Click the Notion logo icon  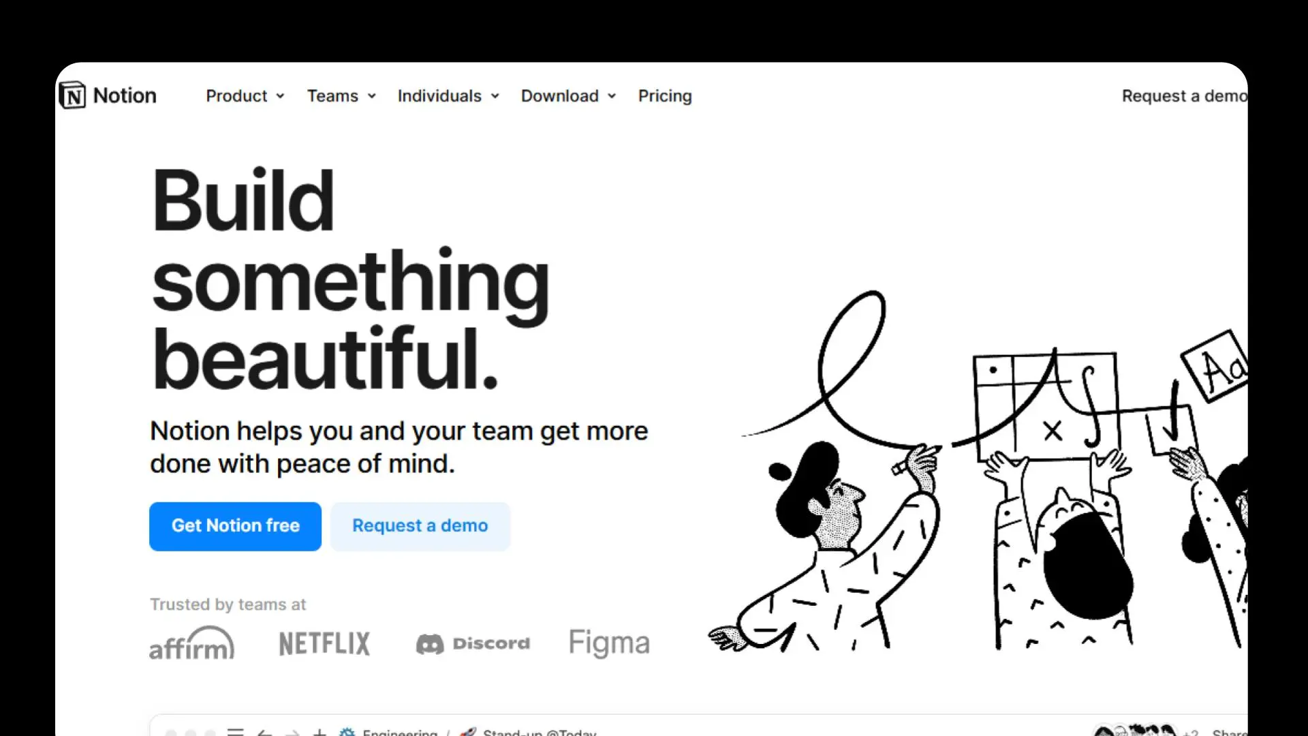[x=72, y=95]
